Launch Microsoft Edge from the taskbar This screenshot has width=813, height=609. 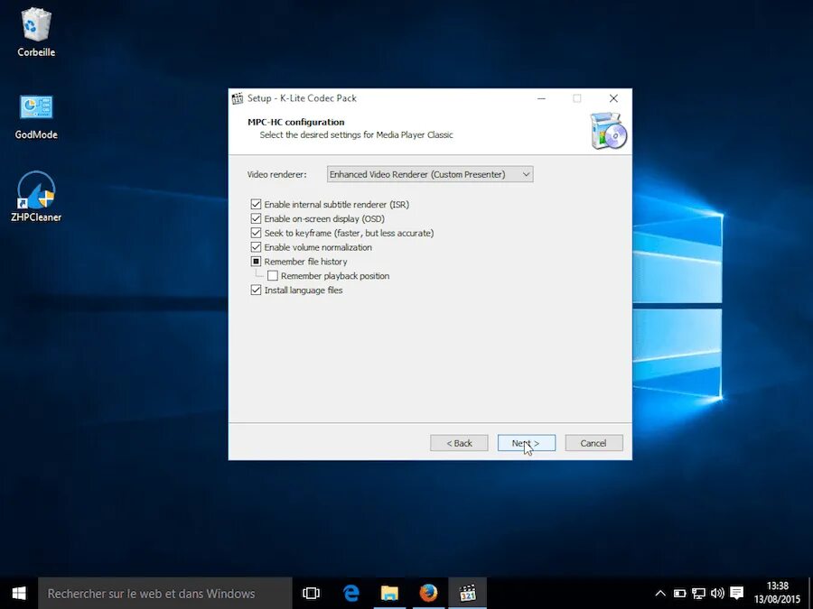[x=351, y=594]
